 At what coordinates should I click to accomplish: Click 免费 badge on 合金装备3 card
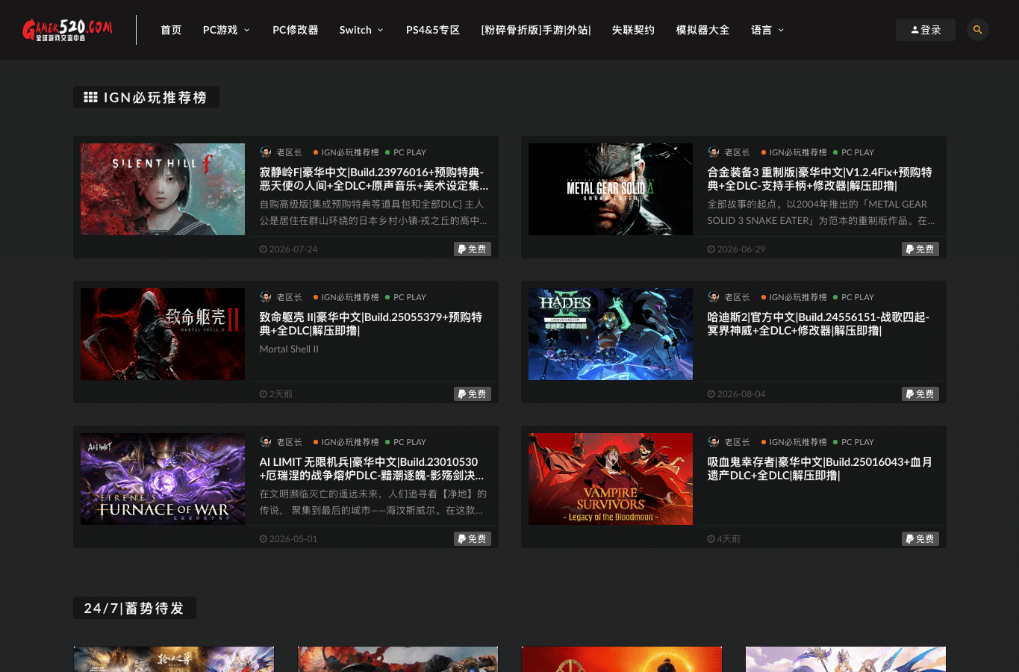(x=920, y=249)
